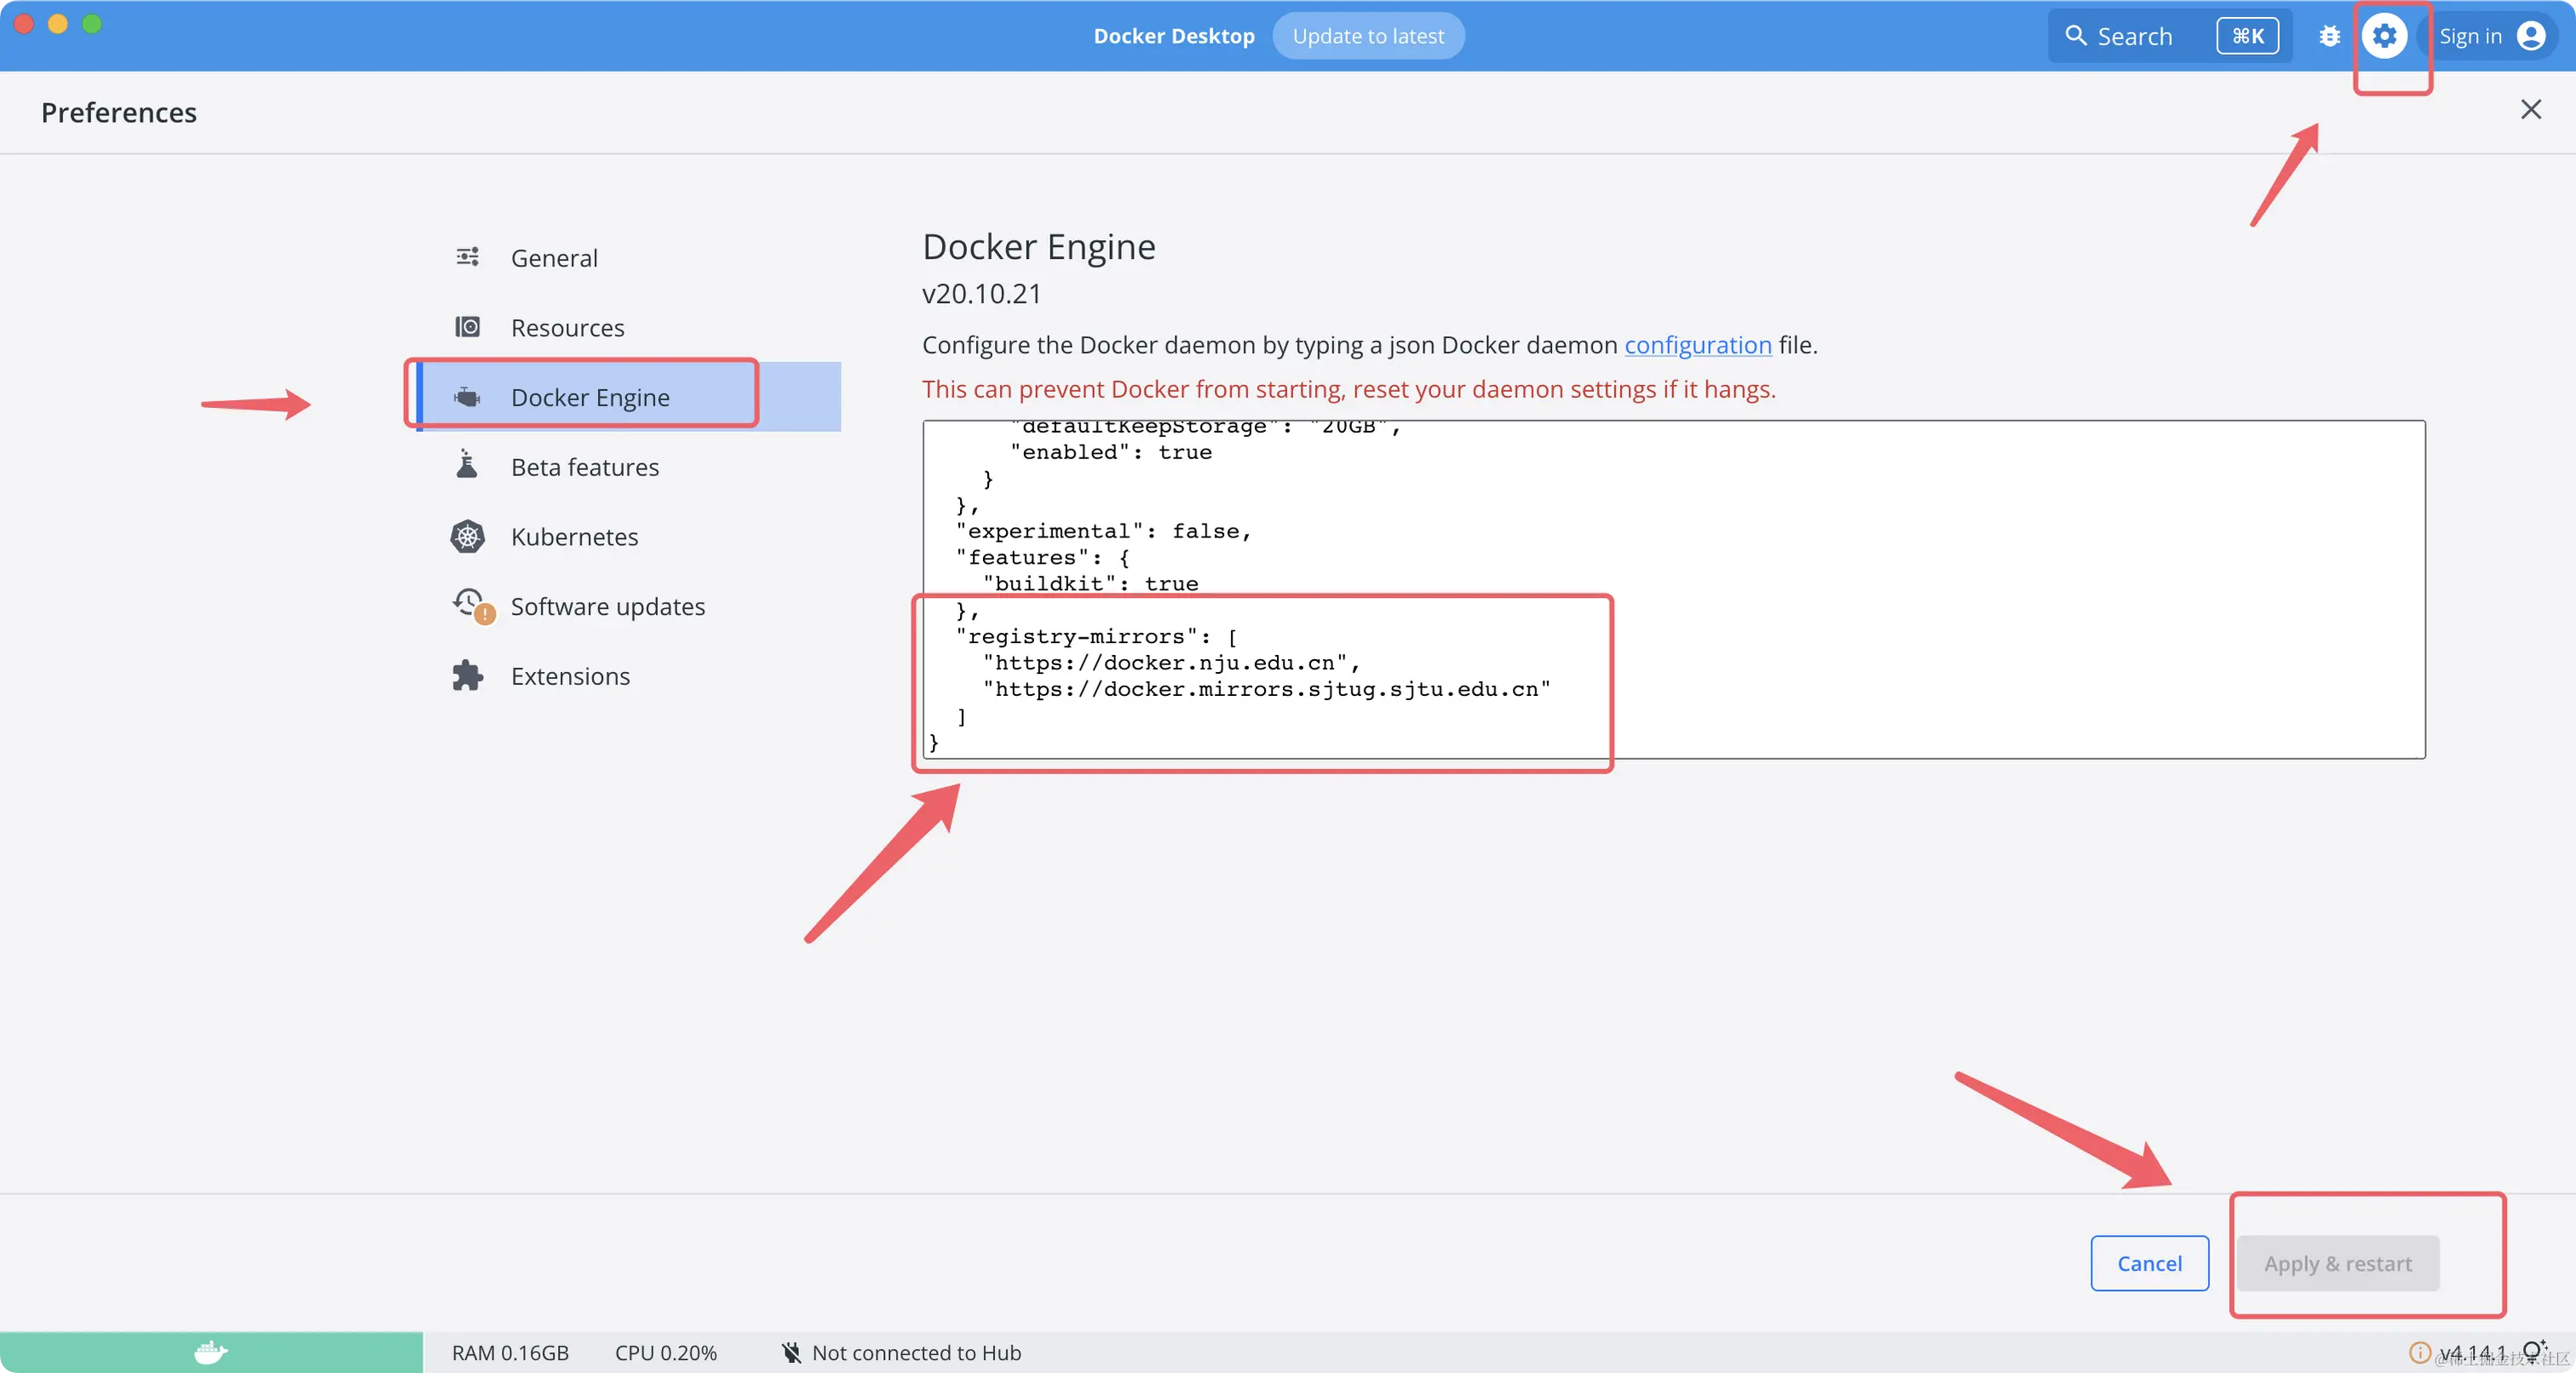Click the Extensions puzzle piece icon
This screenshot has width=2576, height=1373.
[x=467, y=676]
